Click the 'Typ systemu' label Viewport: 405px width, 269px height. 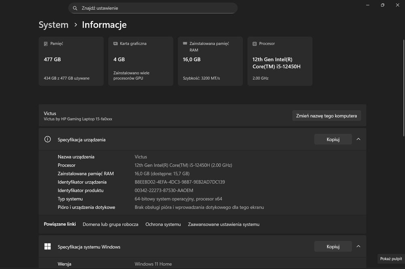70,199
